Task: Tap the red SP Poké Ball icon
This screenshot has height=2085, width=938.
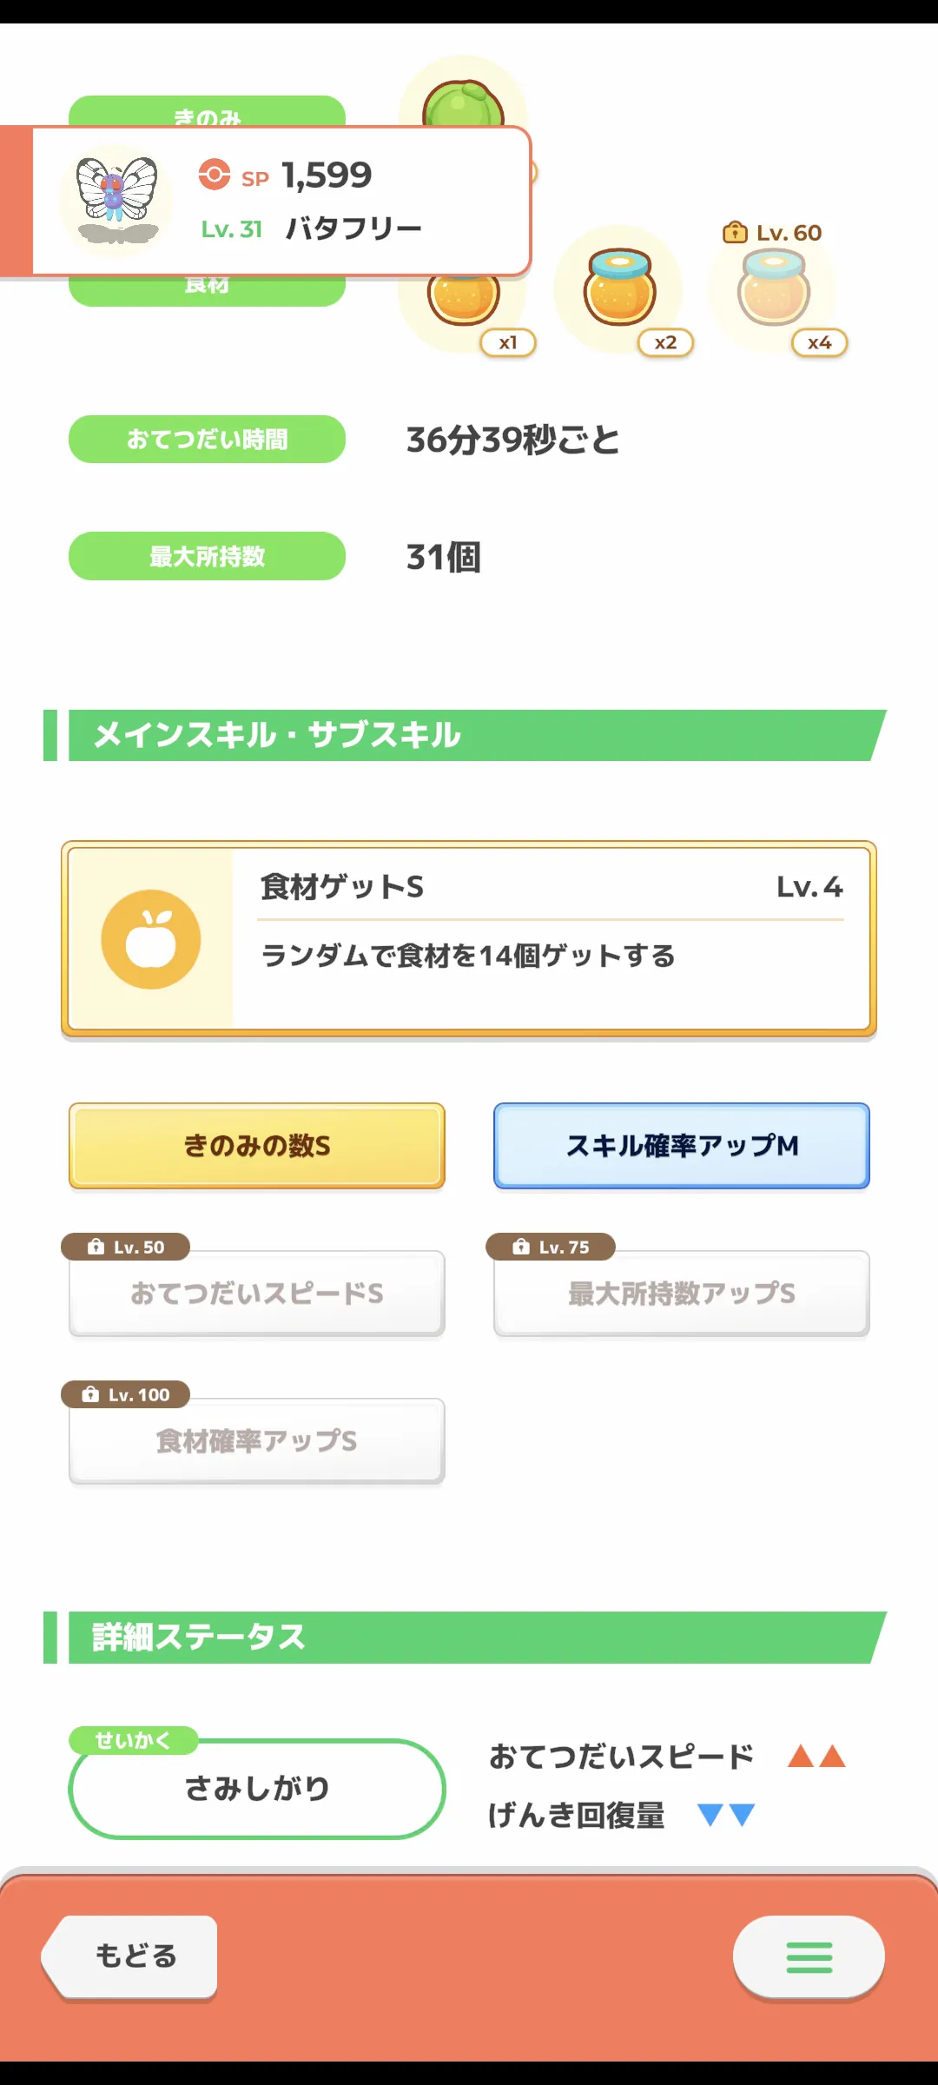Action: coord(215,175)
